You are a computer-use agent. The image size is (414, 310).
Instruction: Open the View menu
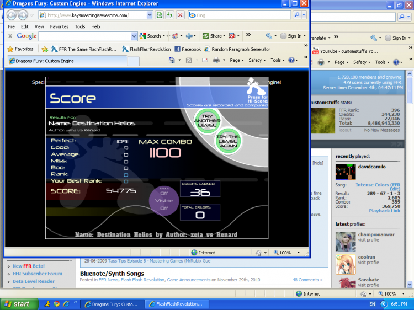pyautogui.click(x=39, y=26)
